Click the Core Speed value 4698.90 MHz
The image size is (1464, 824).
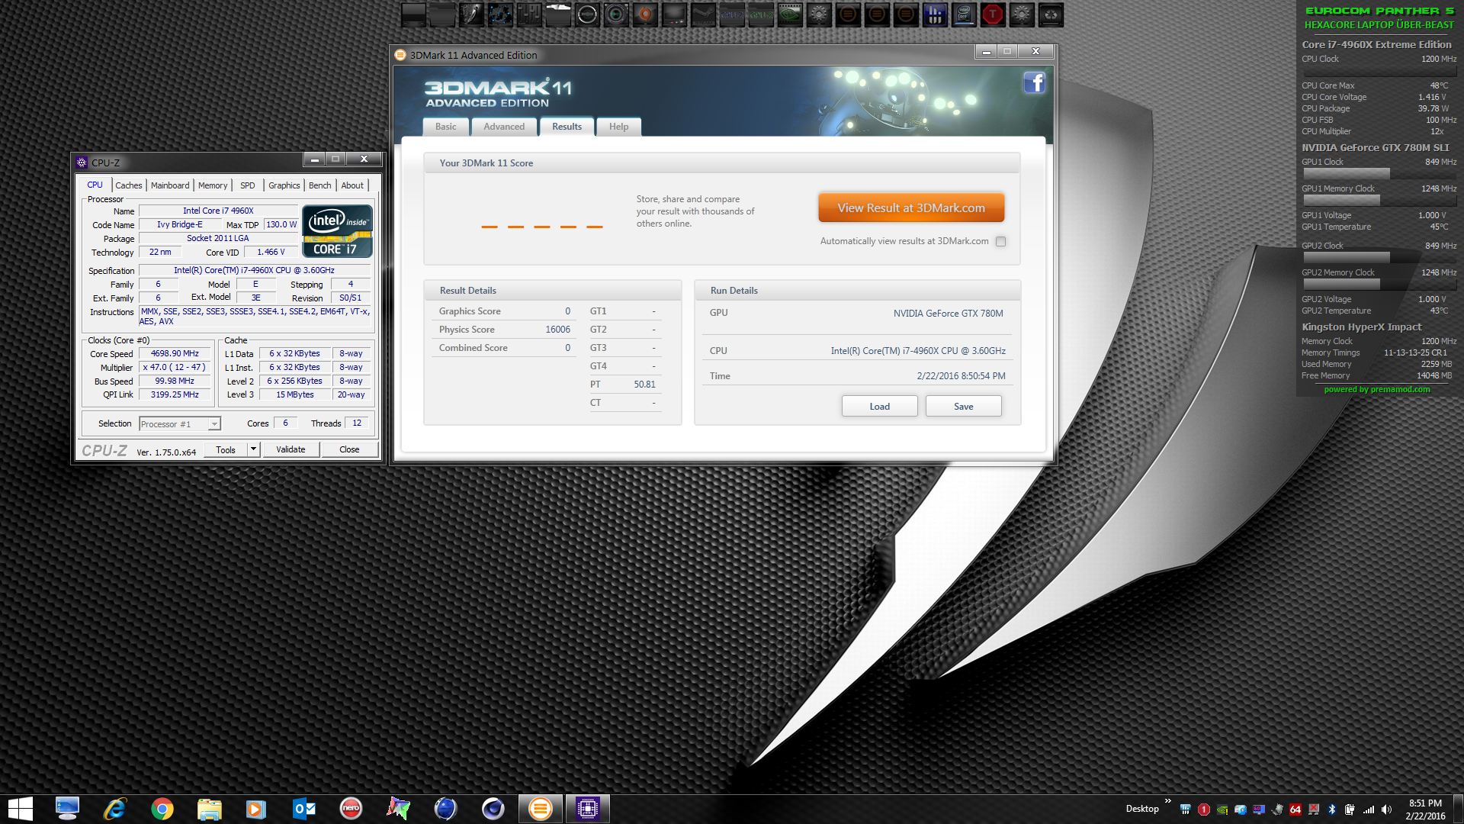coord(175,353)
